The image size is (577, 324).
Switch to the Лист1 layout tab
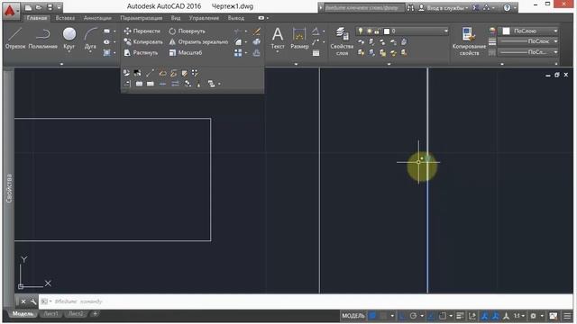pos(51,314)
